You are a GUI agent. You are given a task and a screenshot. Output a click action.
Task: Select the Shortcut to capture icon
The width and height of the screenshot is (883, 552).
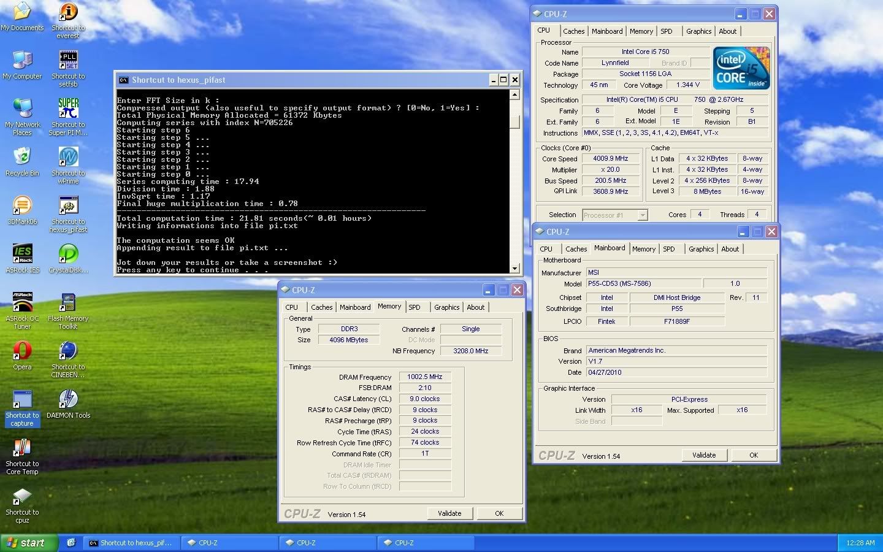point(22,399)
